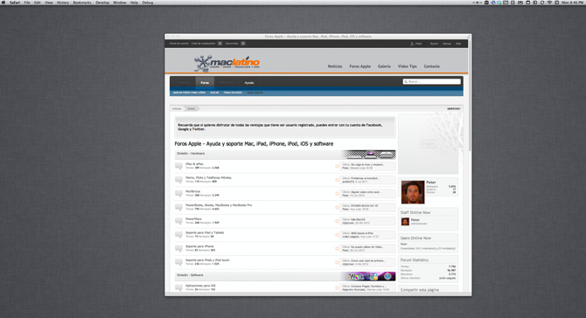Click the maclatino logo
Screen dimensions: 586x318
[x=227, y=63]
